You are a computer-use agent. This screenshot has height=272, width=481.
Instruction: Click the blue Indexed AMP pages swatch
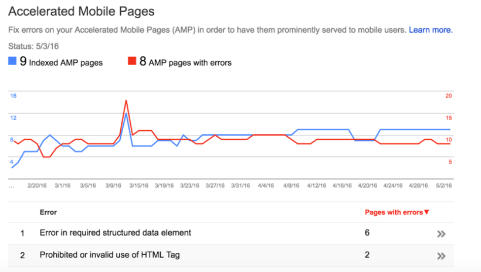click(x=13, y=62)
